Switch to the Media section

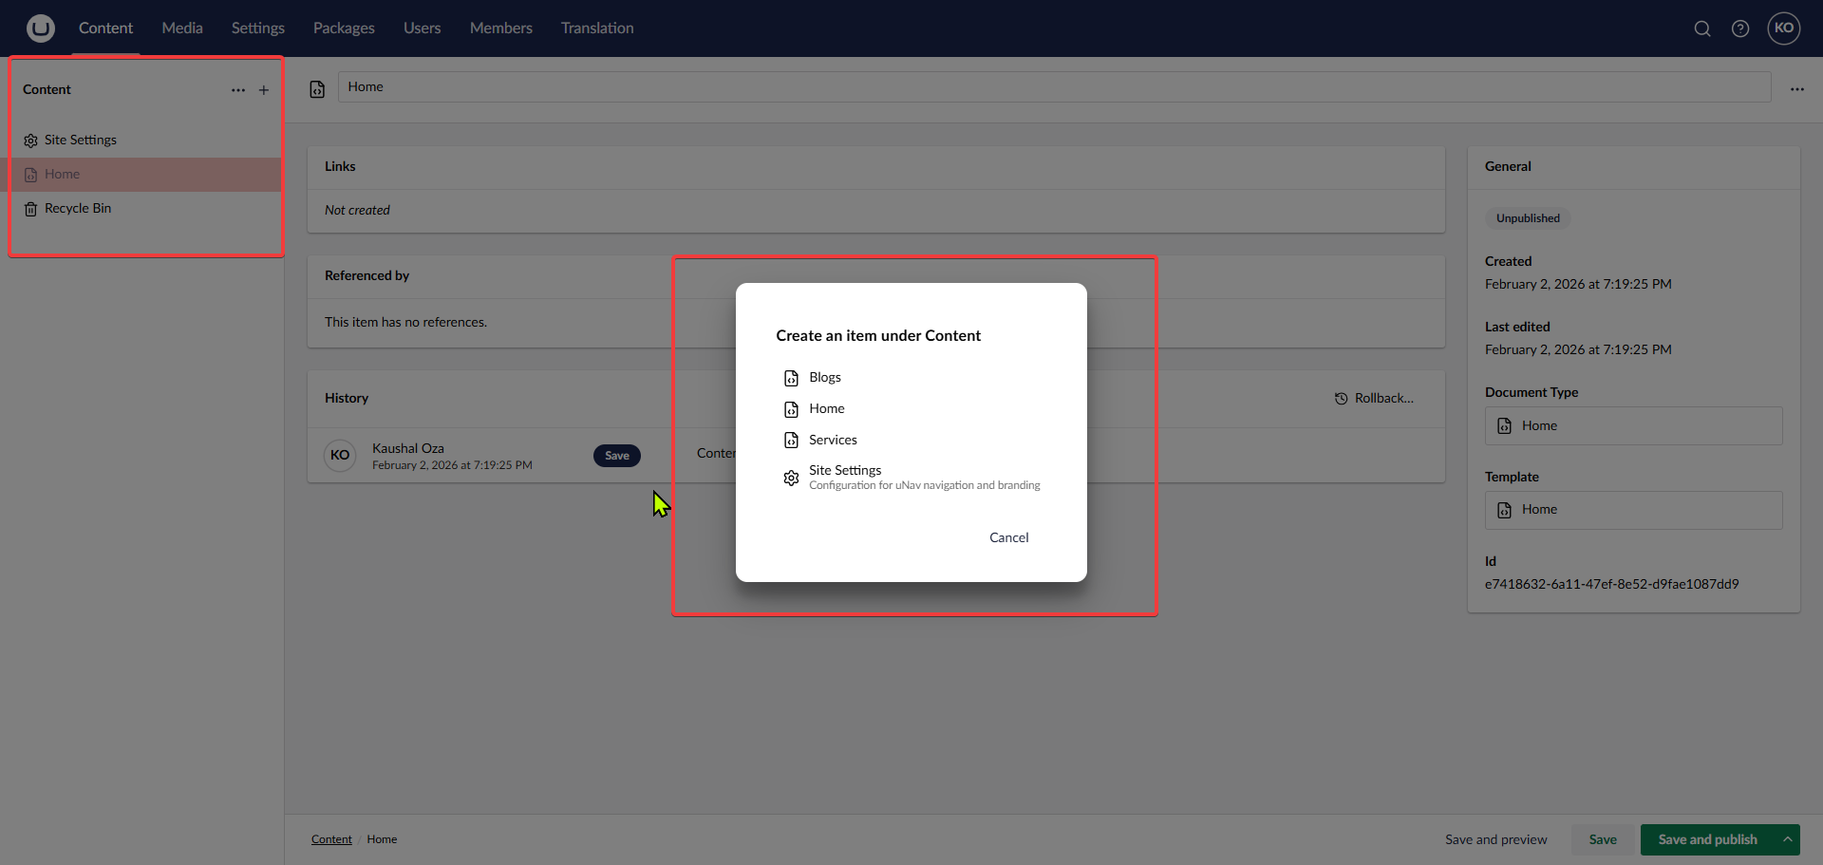click(181, 28)
